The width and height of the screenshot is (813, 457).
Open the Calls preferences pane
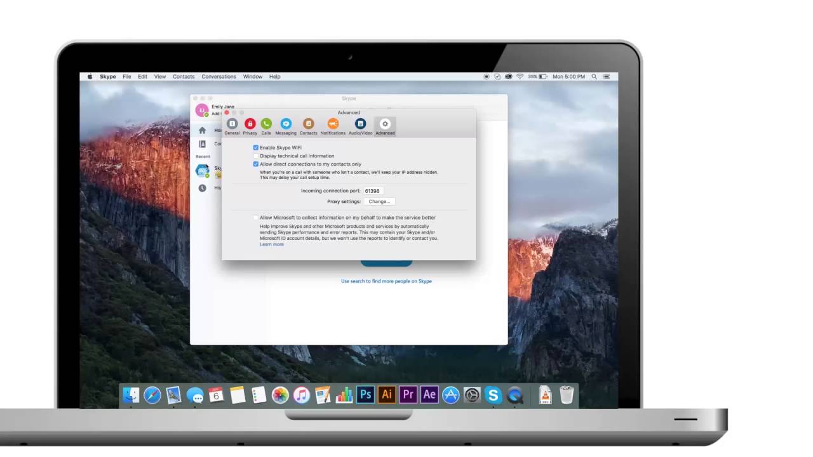[266, 126]
